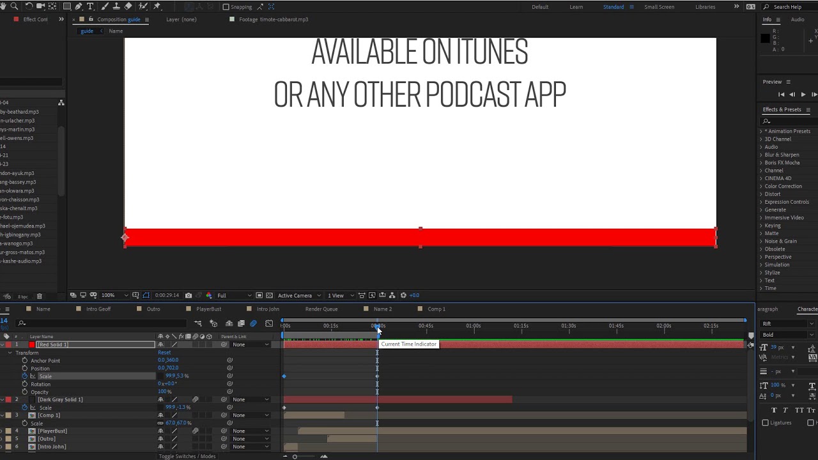818x460 pixels.
Task: Enable the Snapping checkbox
Action: coord(226,7)
